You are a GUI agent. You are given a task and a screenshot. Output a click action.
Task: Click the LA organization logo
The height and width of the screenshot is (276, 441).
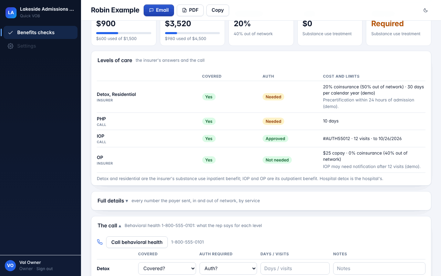click(11, 12)
